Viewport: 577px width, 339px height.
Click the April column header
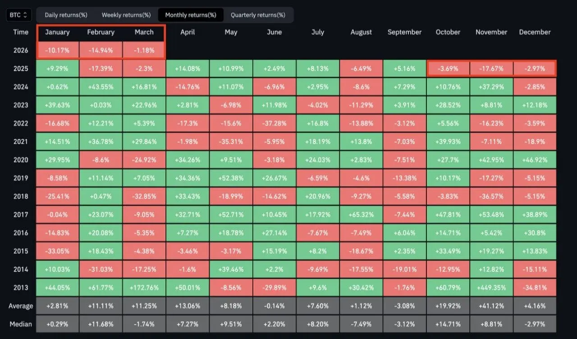(188, 32)
